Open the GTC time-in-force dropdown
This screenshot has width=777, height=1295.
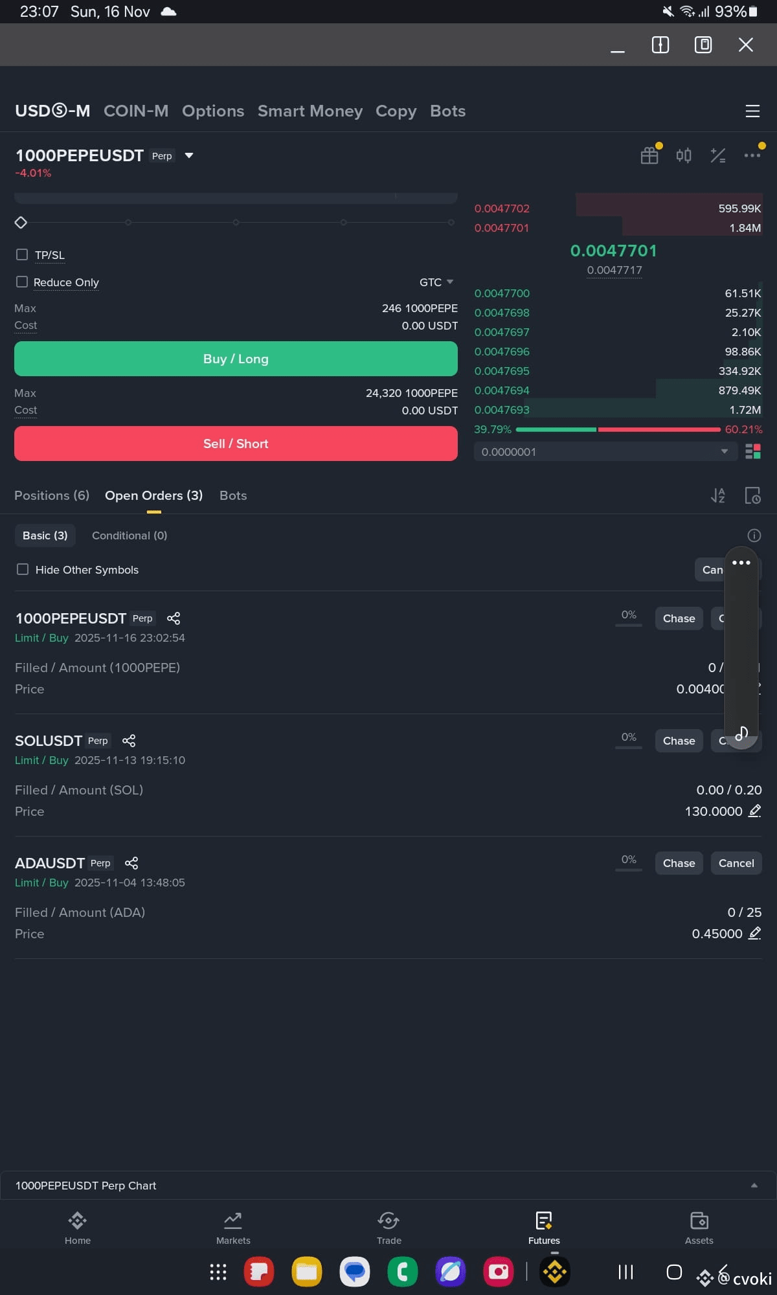[x=436, y=282]
